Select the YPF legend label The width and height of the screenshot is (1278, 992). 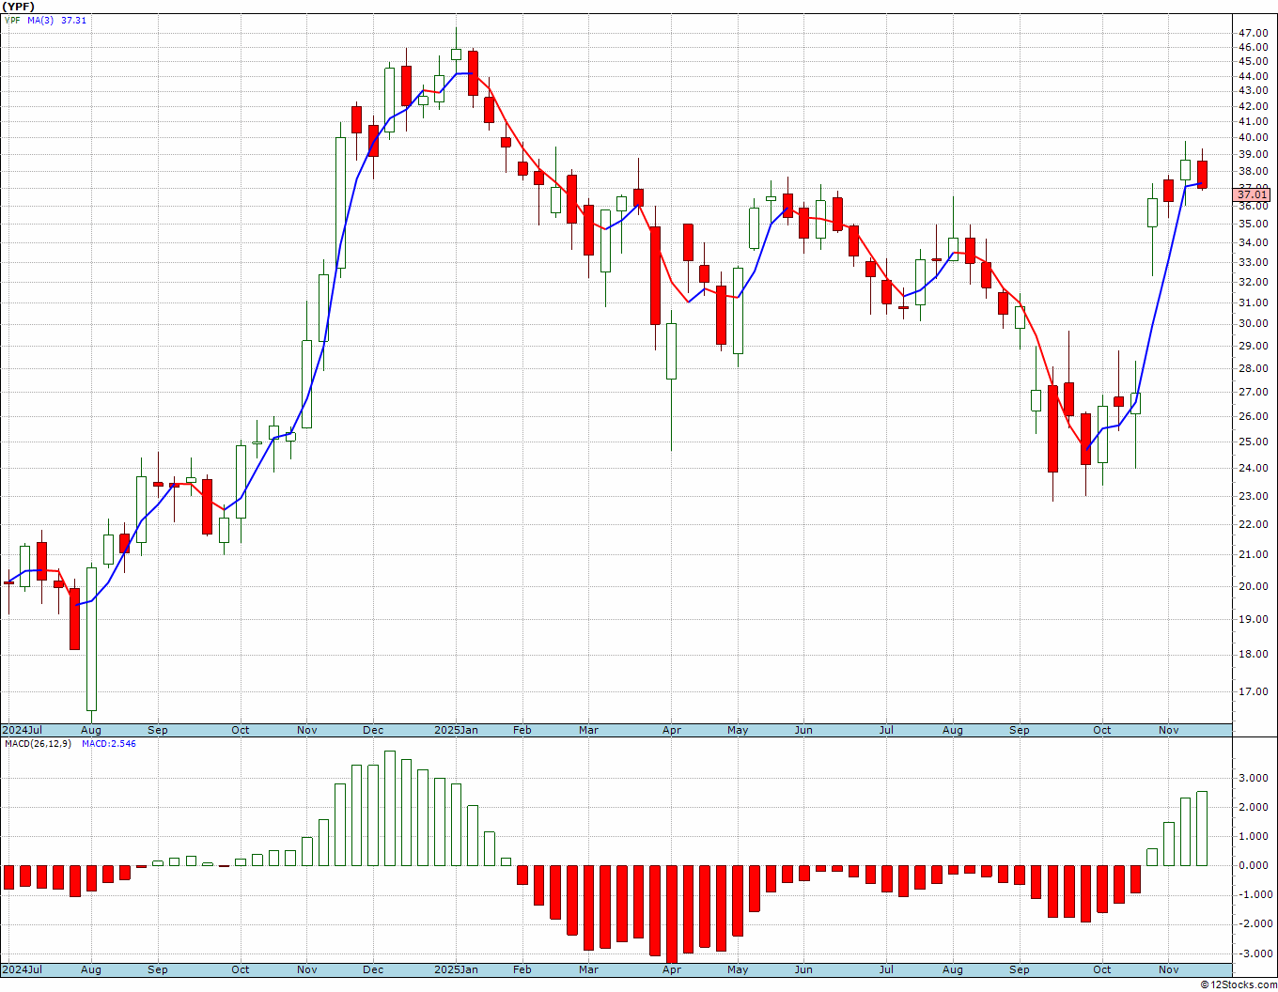pos(12,20)
